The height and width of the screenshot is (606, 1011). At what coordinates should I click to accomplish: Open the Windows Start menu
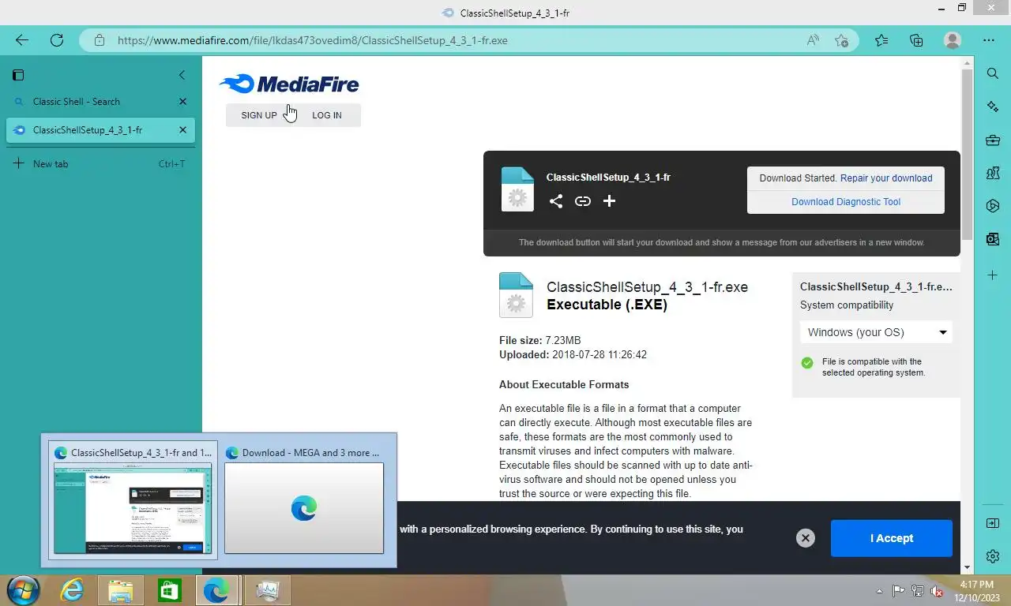22,590
